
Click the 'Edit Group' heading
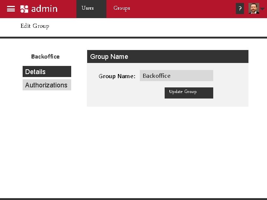click(x=35, y=26)
